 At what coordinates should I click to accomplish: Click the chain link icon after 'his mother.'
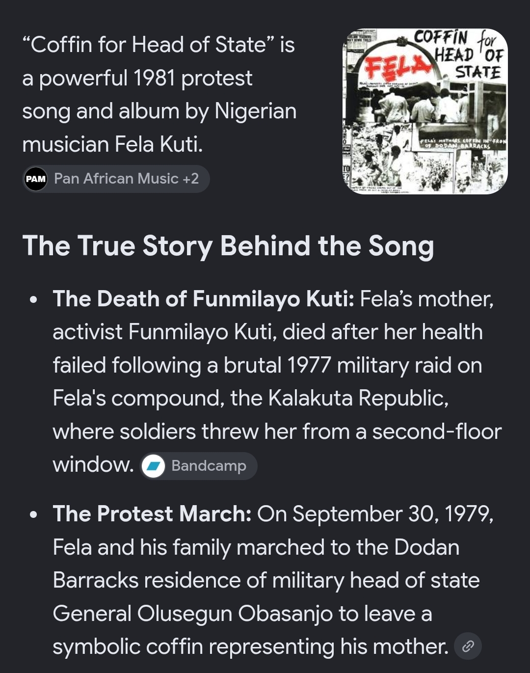(x=468, y=646)
